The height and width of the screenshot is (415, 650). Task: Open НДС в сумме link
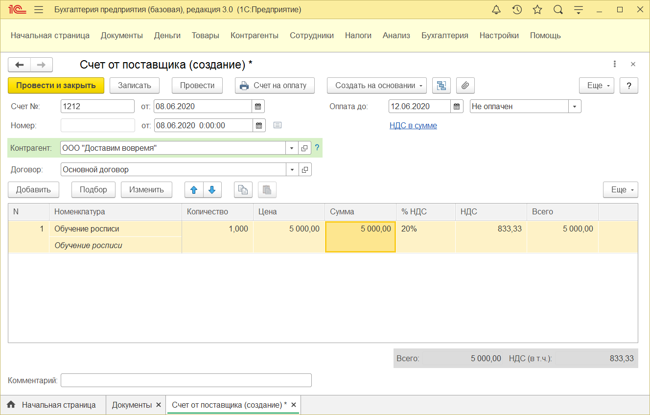[413, 125]
